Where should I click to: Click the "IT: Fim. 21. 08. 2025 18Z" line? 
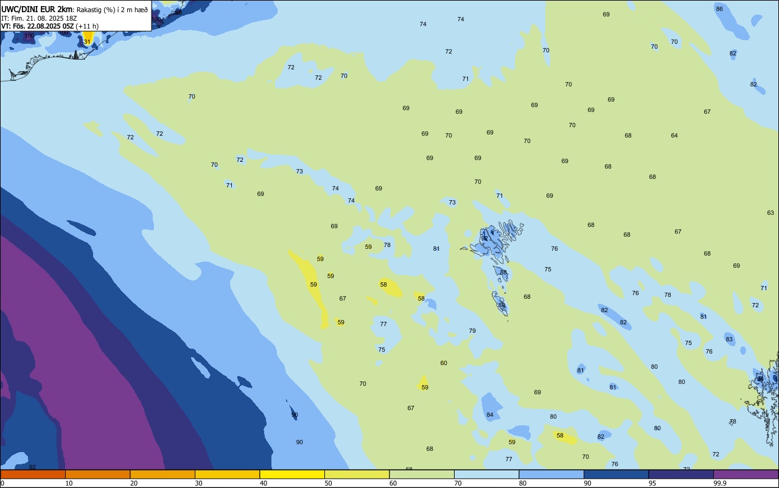coord(39,18)
